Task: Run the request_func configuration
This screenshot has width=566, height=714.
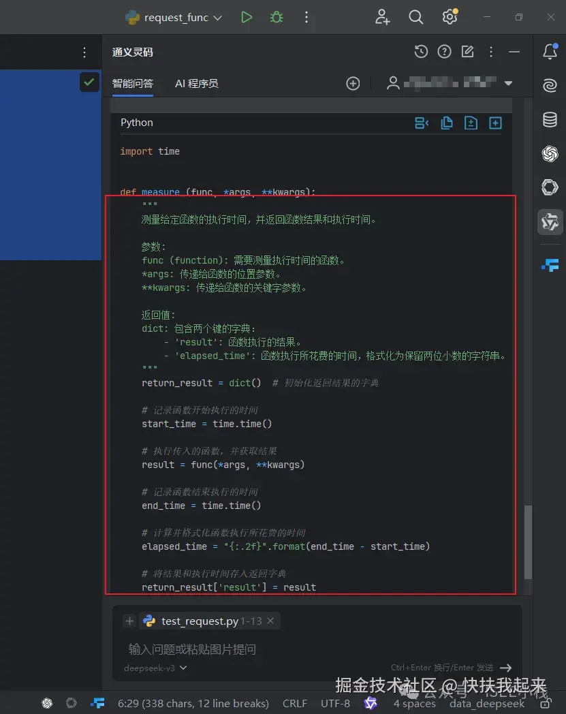Action: click(247, 17)
